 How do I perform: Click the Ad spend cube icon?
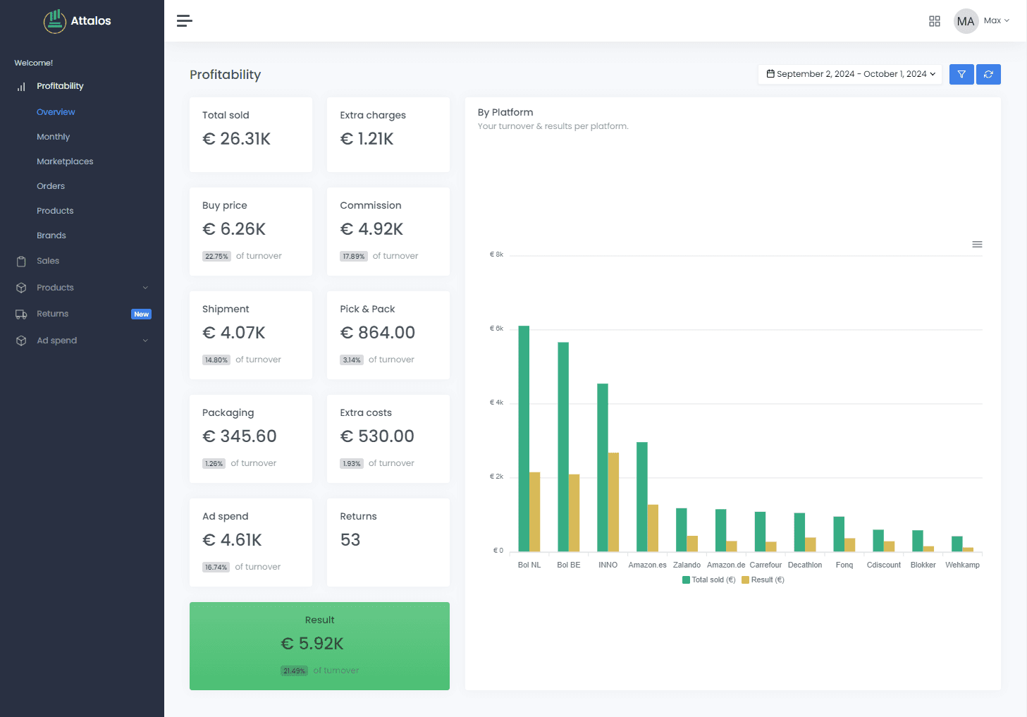click(21, 341)
